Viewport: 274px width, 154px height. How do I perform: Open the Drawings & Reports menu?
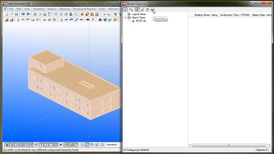point(84,9)
